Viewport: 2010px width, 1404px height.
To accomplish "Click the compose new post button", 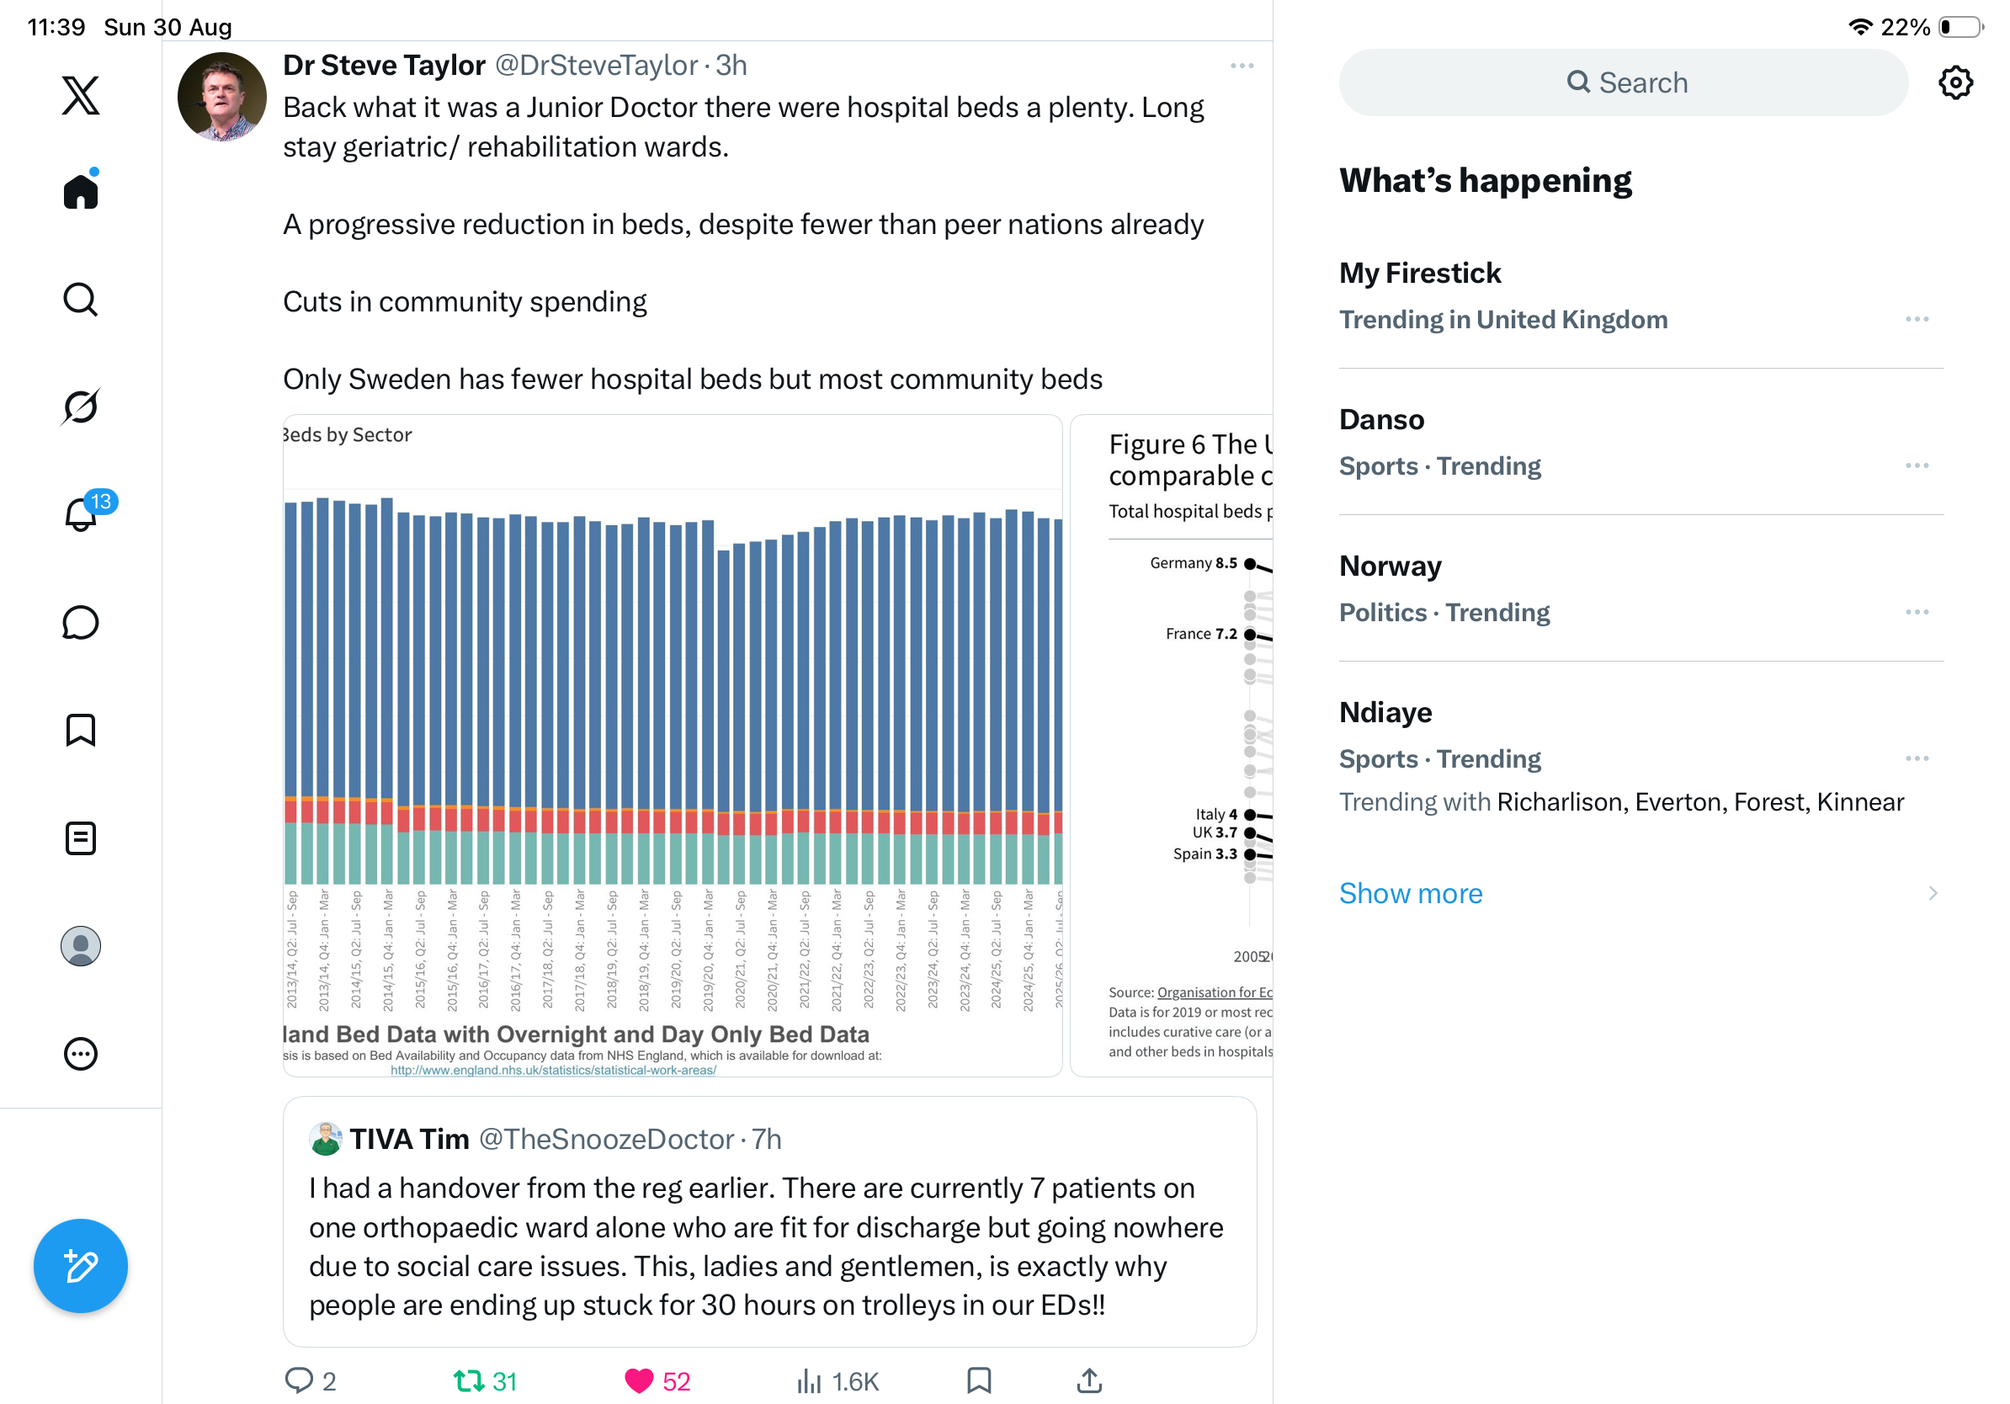I will 81,1266.
